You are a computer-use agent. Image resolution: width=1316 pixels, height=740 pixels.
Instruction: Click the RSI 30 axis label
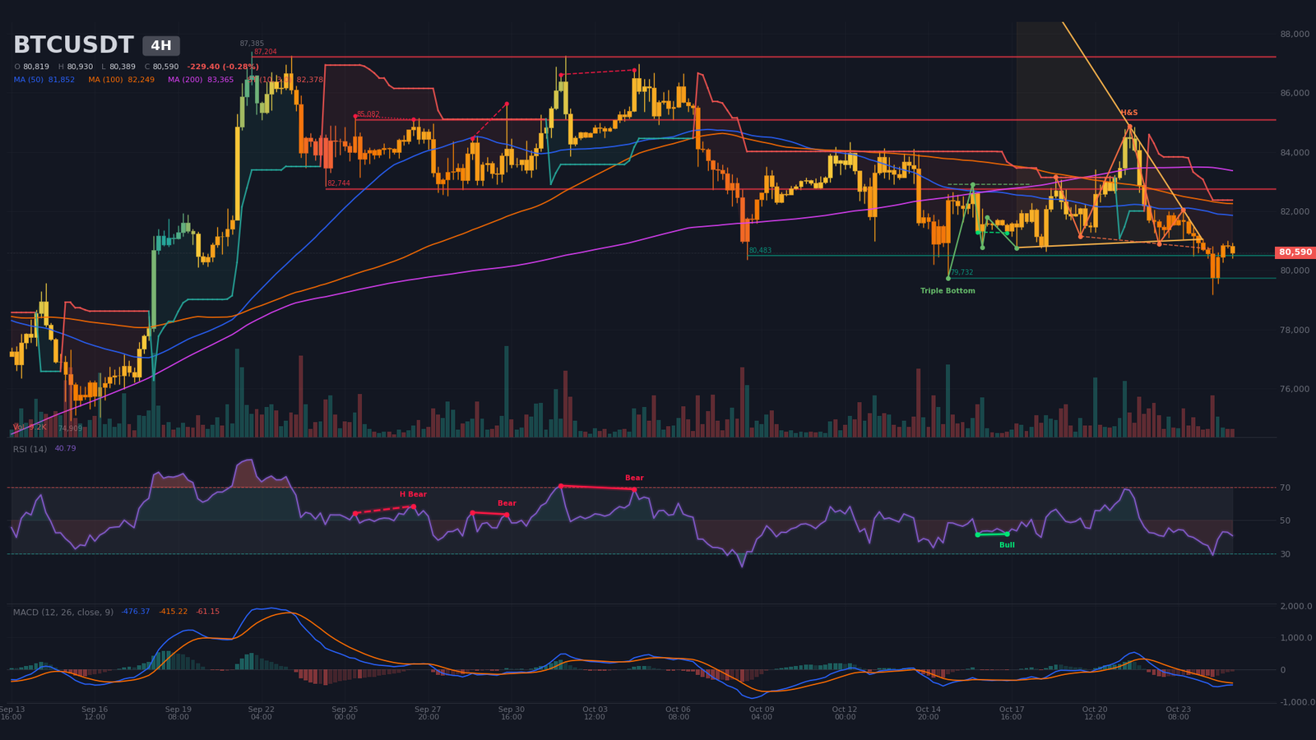click(x=1285, y=554)
